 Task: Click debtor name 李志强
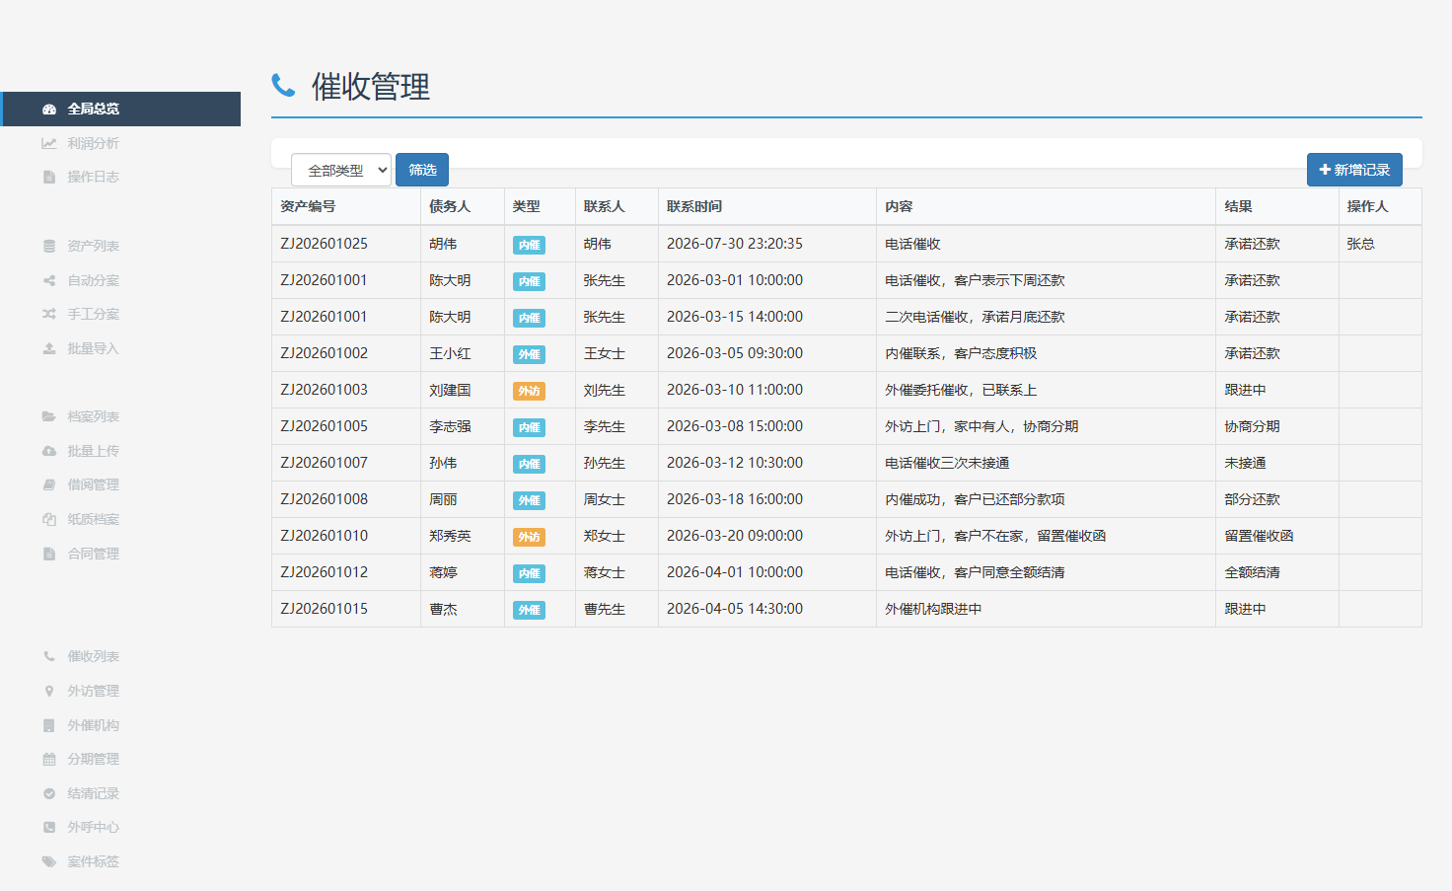coord(450,426)
